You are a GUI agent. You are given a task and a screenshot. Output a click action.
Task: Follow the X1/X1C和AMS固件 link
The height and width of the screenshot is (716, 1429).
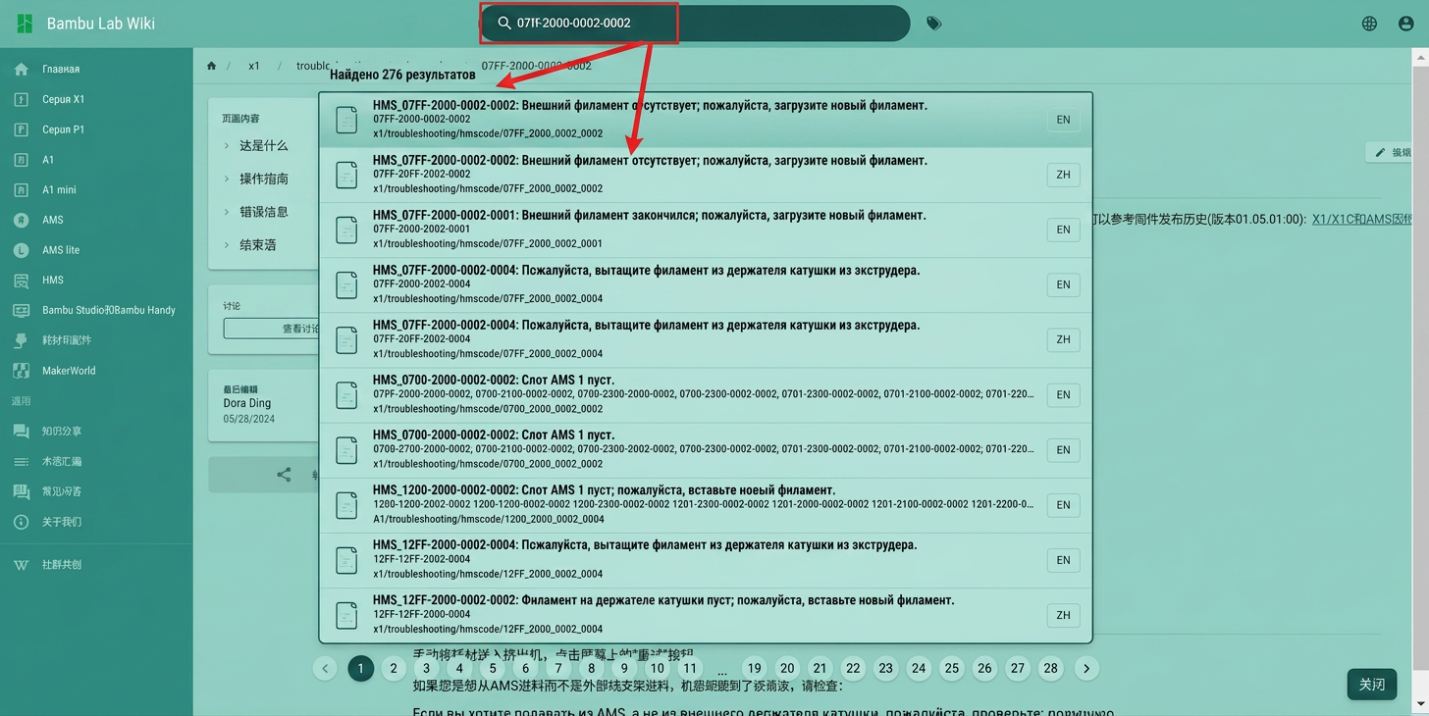1362,219
